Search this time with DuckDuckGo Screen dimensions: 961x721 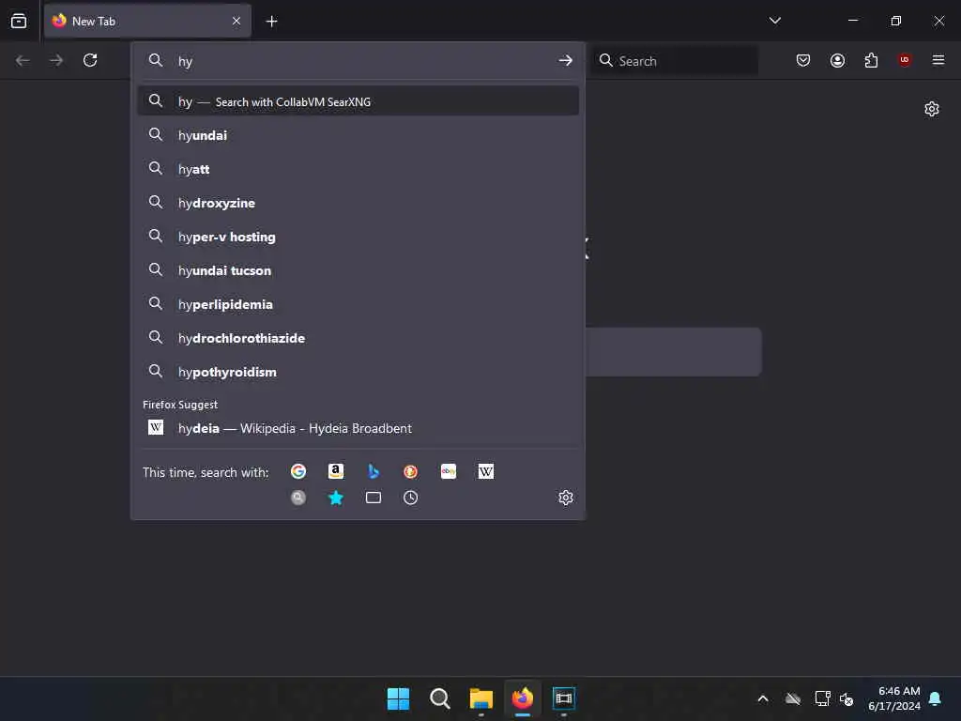point(411,471)
